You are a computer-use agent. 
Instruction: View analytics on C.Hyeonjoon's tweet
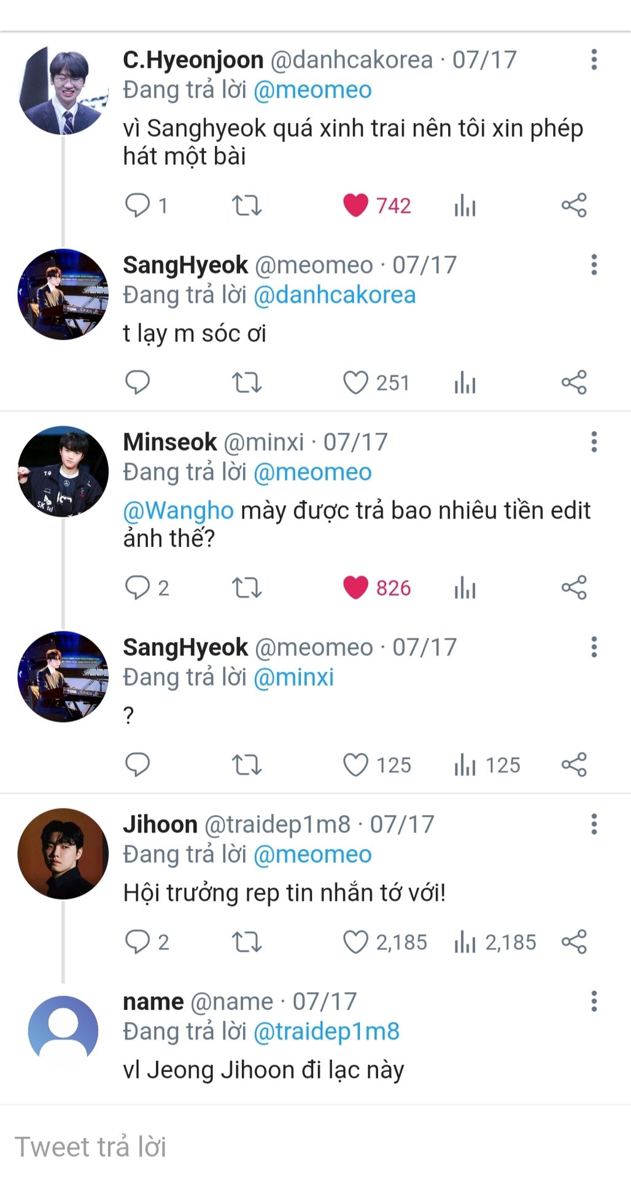(x=465, y=205)
